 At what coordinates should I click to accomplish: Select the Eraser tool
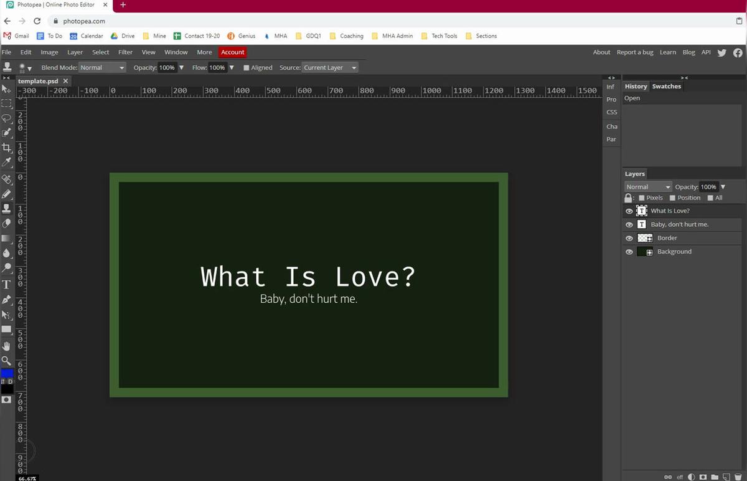7,223
